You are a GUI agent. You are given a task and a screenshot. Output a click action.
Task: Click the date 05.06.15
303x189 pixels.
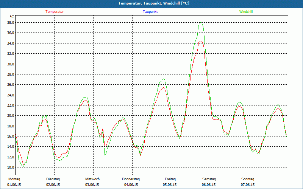170,185
